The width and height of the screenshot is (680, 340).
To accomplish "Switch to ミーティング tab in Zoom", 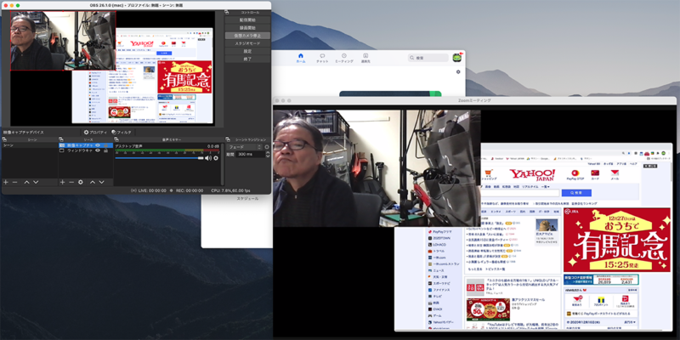I will point(344,58).
